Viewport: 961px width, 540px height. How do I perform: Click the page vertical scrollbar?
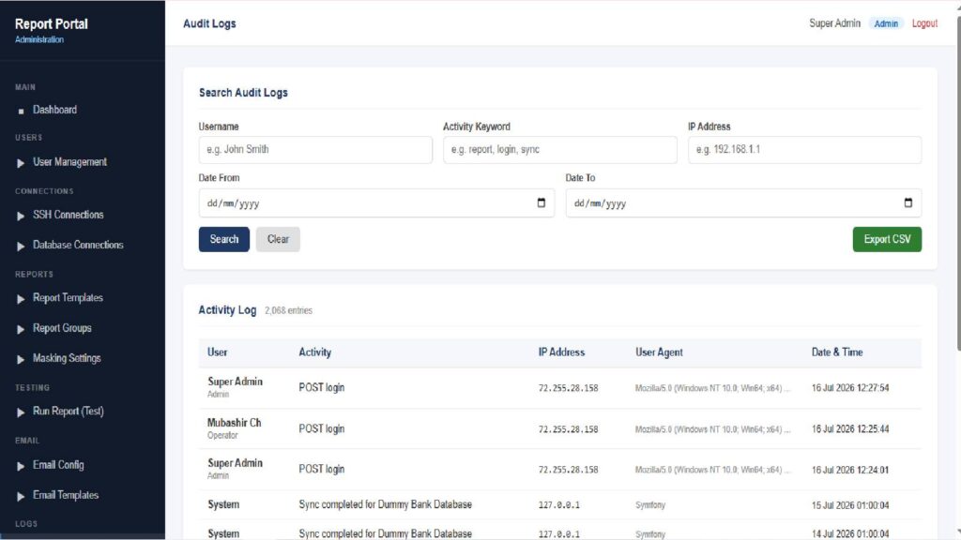tap(958, 184)
